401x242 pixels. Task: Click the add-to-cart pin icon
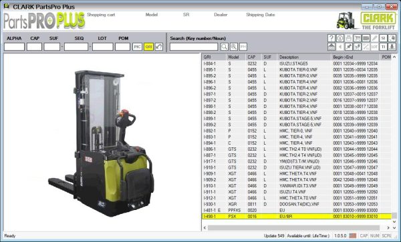[358, 47]
